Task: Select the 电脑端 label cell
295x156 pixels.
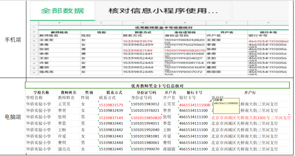Action: coord(13,117)
